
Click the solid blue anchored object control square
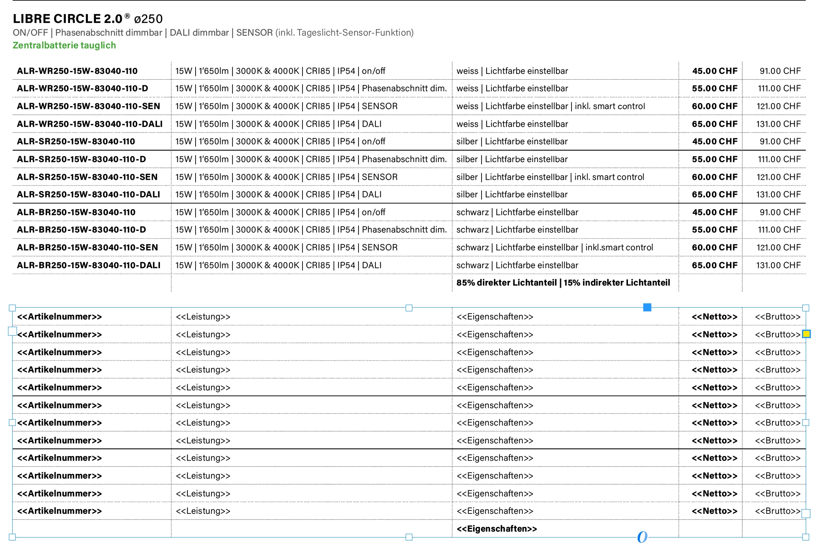tap(647, 307)
